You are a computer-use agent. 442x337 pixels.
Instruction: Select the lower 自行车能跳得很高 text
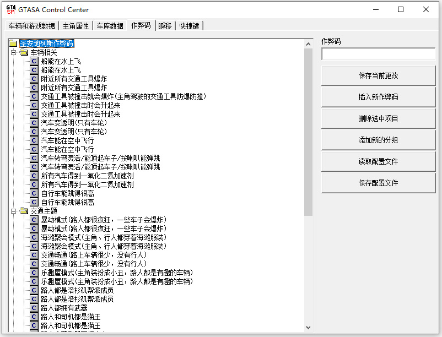tap(67, 202)
